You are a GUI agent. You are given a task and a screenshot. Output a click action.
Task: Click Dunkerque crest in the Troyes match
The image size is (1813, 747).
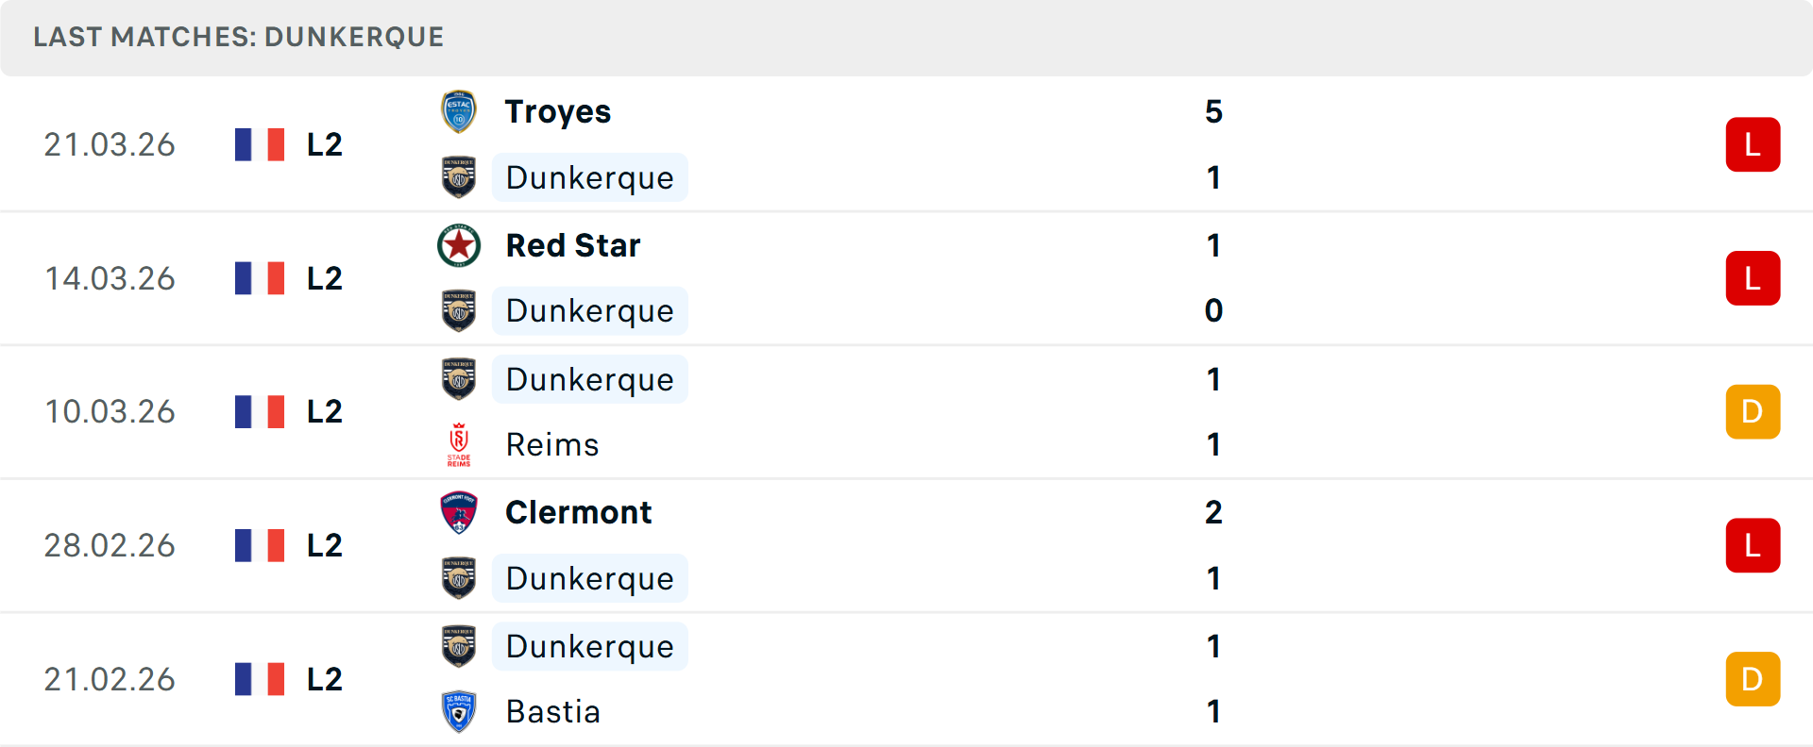point(459,177)
